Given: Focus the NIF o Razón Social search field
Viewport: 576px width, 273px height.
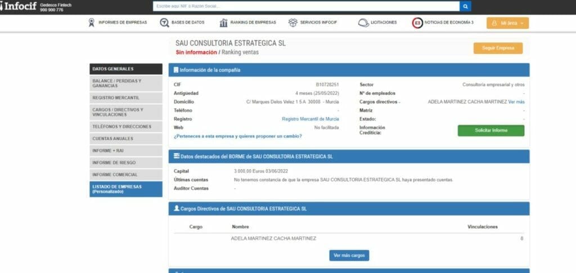Looking at the screenshot, I should (306, 6).
